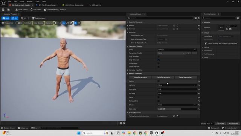Screen dimensions: 241x136
Task: Open the Perspective viewport dropdown
Action: click(x=9, y=23)
